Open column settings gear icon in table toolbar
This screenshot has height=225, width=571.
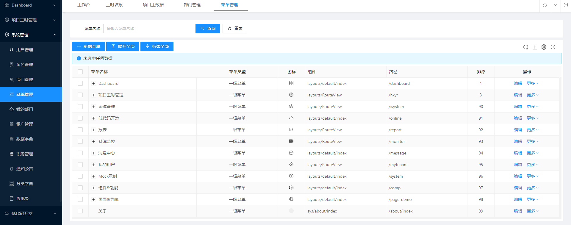(544, 47)
